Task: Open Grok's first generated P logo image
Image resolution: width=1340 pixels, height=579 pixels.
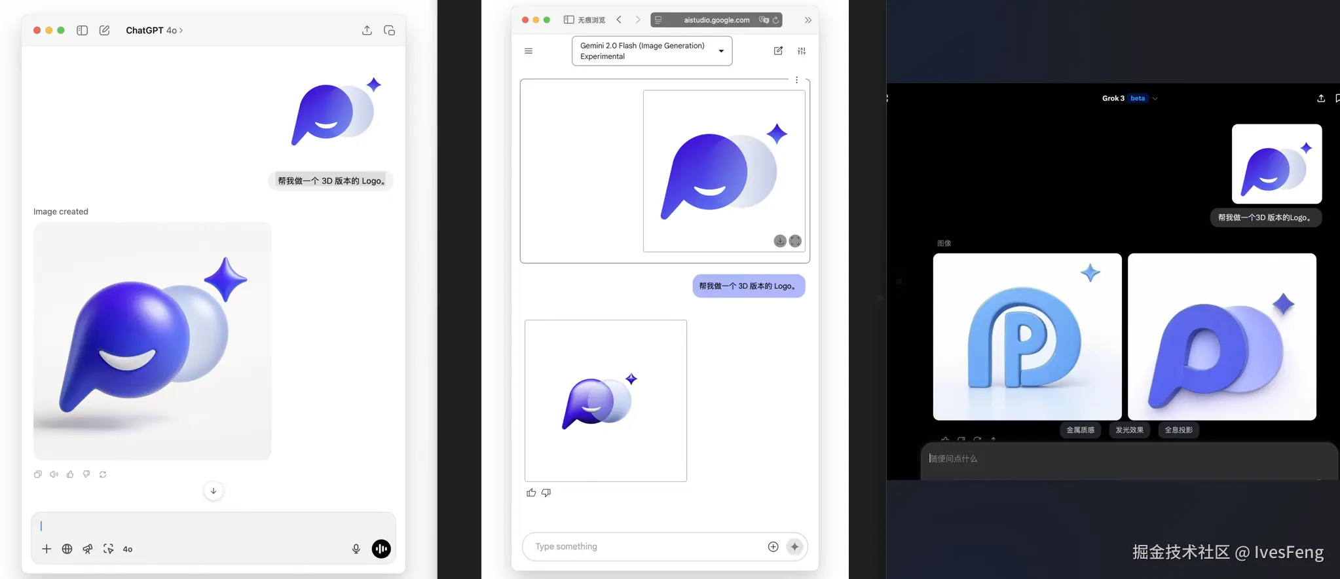Action: click(1027, 337)
